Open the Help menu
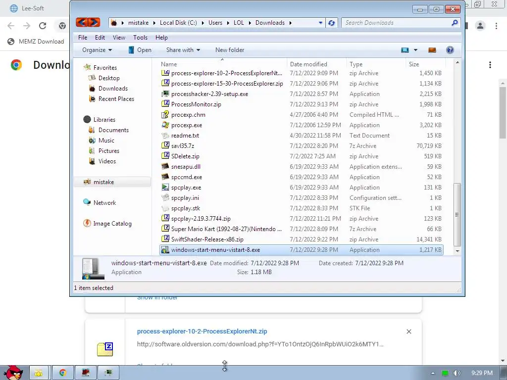 click(162, 38)
